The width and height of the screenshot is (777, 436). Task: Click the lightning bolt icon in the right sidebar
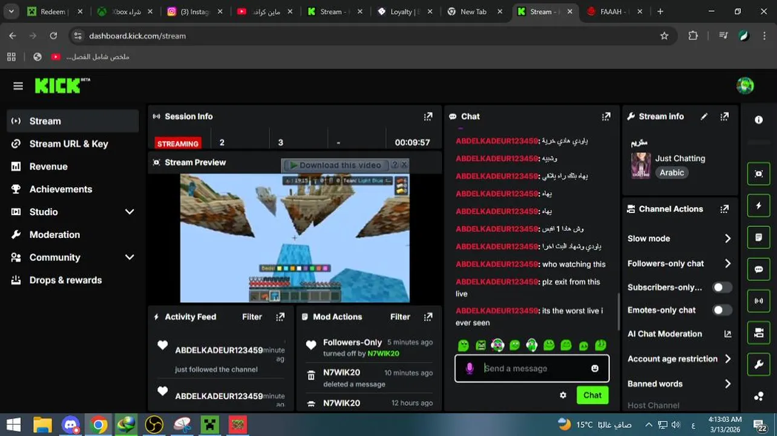tap(759, 206)
